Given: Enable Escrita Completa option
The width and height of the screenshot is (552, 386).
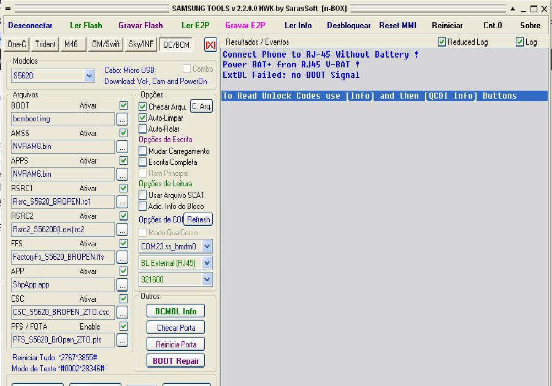Looking at the screenshot, I should (142, 162).
